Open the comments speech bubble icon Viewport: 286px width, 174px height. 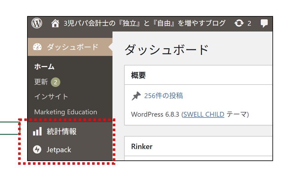(264, 23)
